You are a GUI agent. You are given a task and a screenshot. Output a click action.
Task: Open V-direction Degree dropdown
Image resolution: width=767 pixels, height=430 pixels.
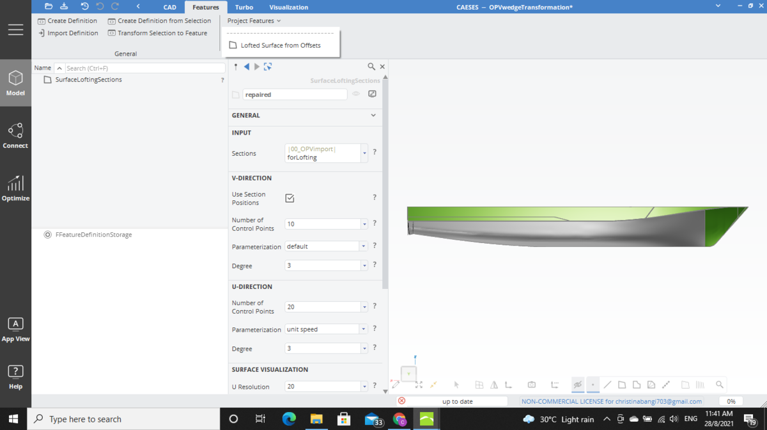[364, 265]
